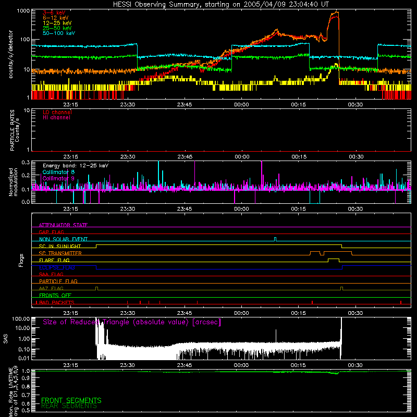Image resolution: width=417 pixels, height=417 pixels.
Task: Click the Collimator 9 legend label
Action: tap(58, 178)
